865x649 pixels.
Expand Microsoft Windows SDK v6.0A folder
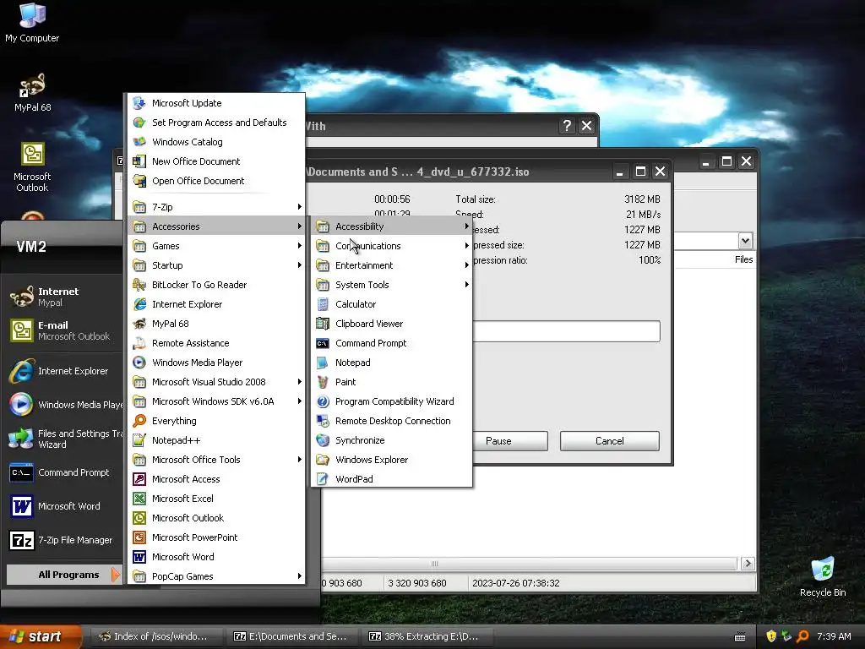(216, 401)
